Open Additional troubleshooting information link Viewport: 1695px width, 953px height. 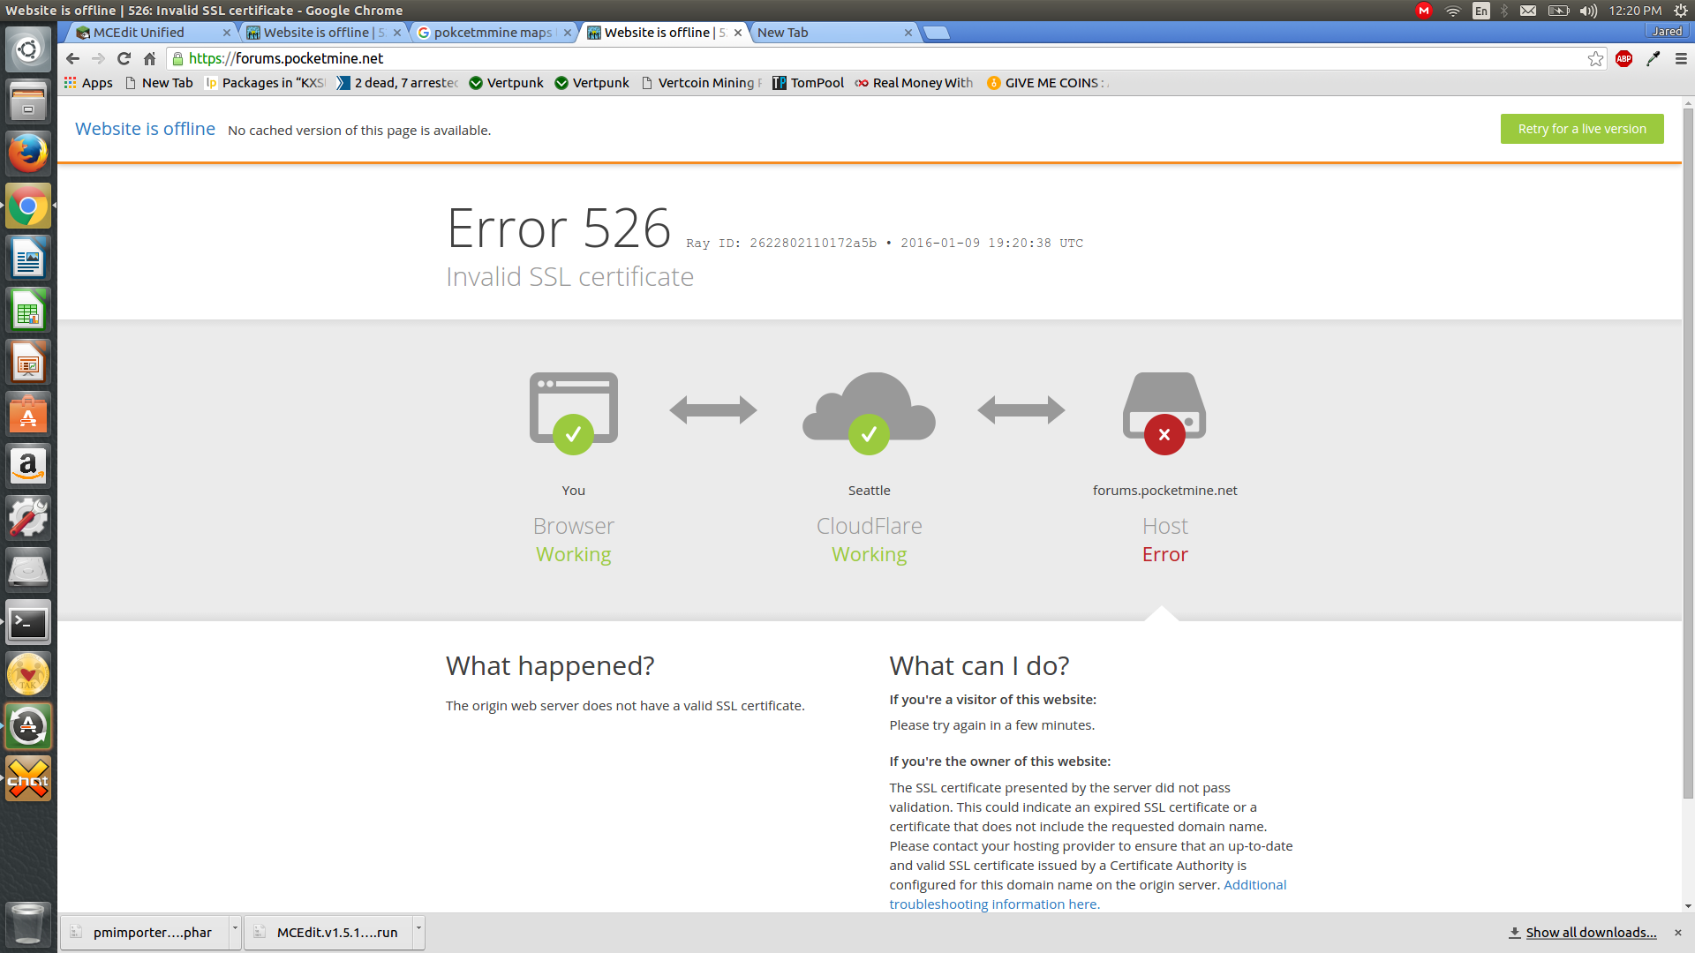point(1088,894)
